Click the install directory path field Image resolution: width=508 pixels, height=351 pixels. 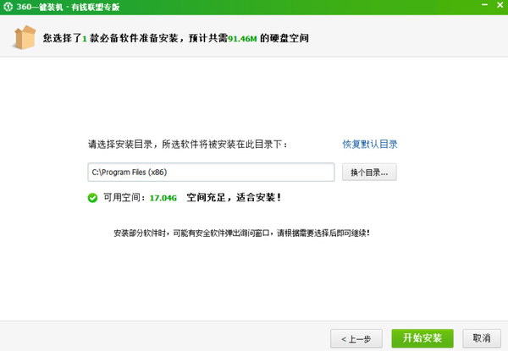[211, 172]
